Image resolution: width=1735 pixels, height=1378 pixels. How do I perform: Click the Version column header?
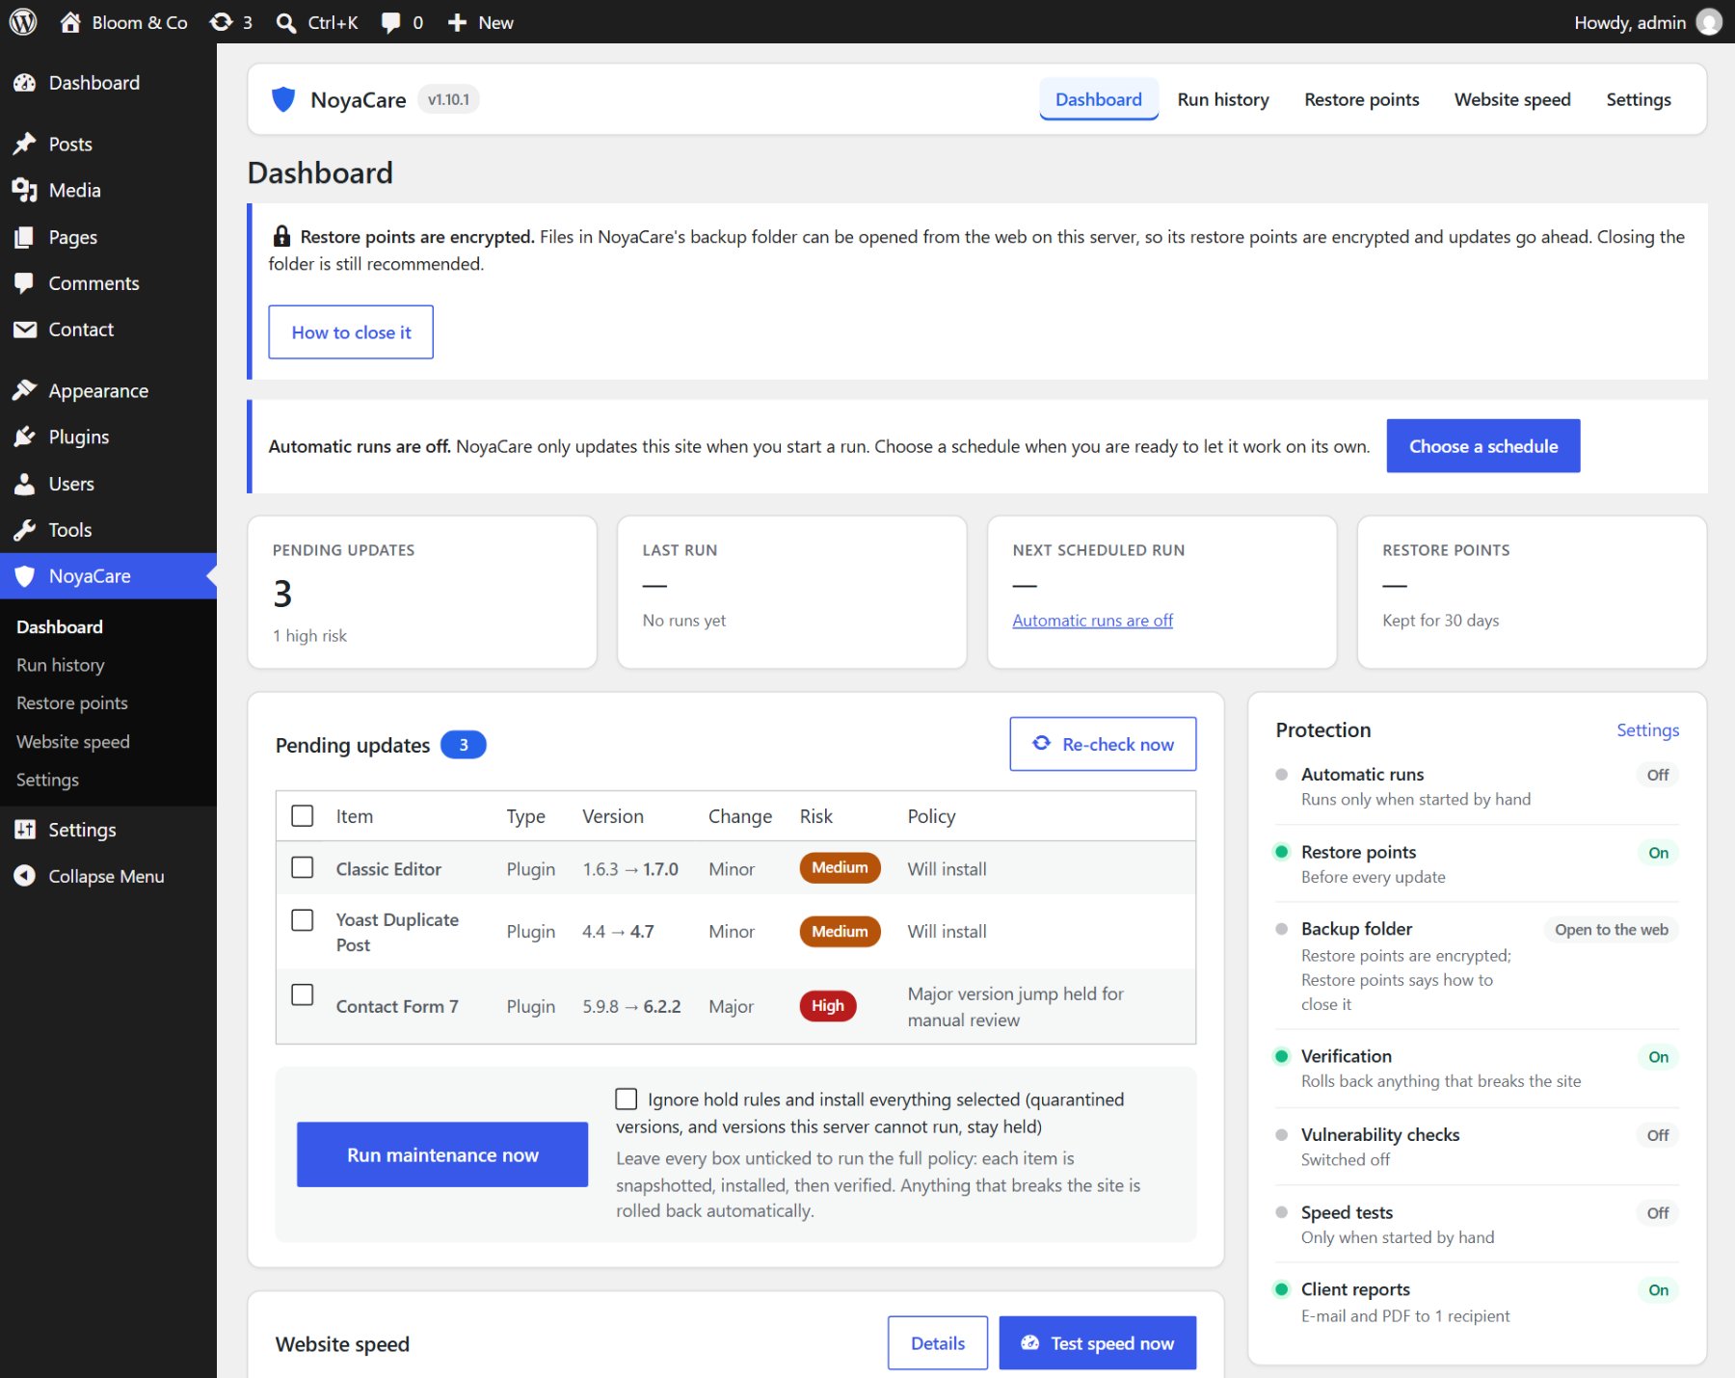click(x=613, y=816)
